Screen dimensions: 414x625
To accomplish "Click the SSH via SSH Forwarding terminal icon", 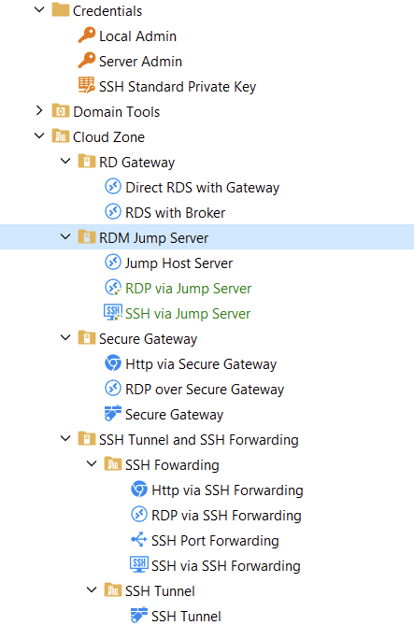I will click(139, 565).
